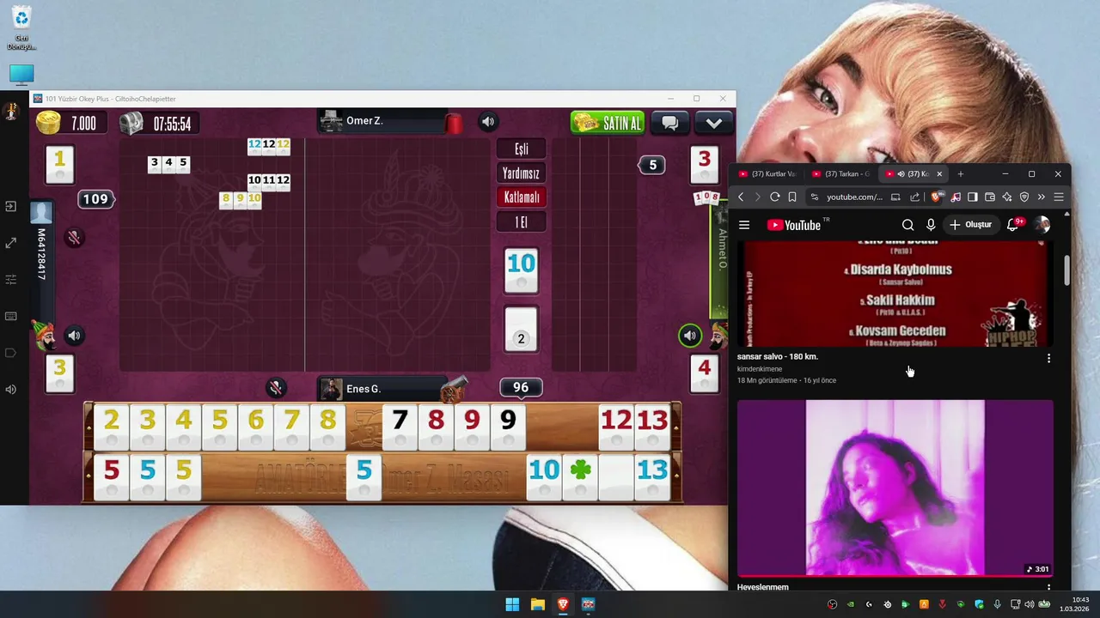Open M64128417 player profile avatar
The width and height of the screenshot is (1100, 618).
[x=41, y=212]
